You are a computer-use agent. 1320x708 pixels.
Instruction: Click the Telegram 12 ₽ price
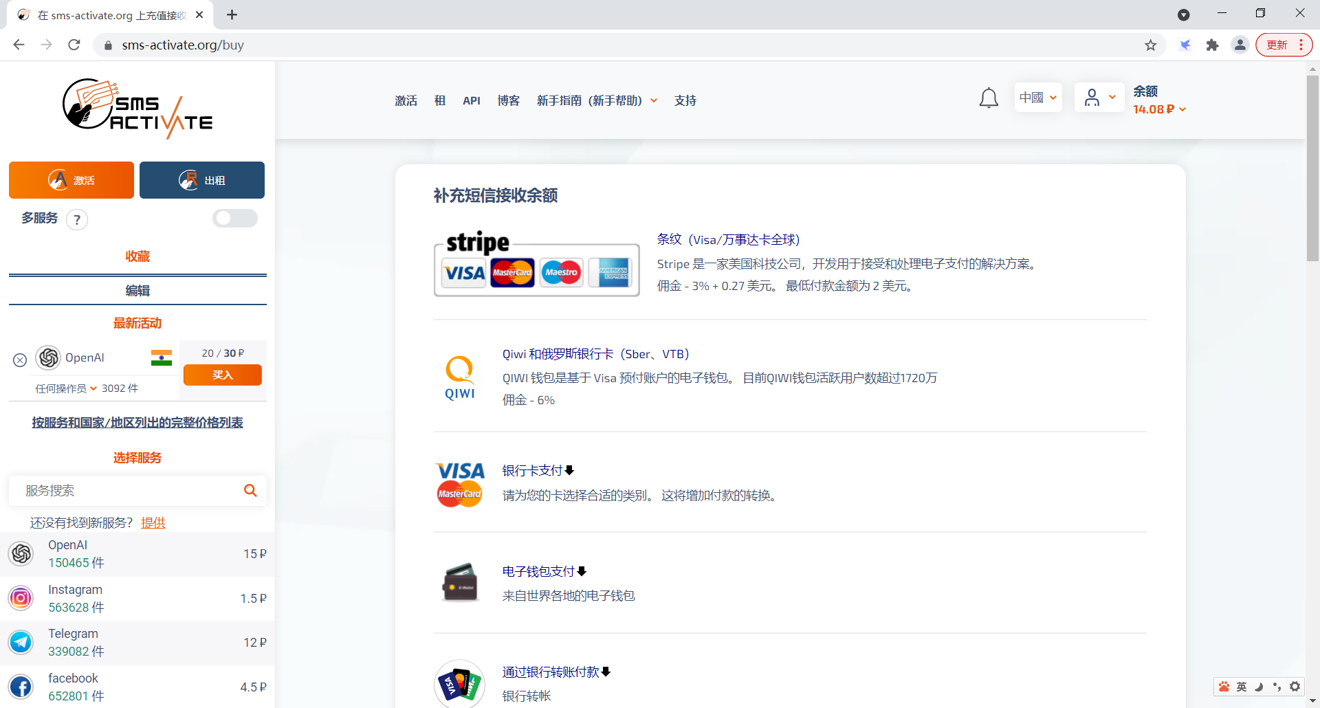(x=255, y=642)
